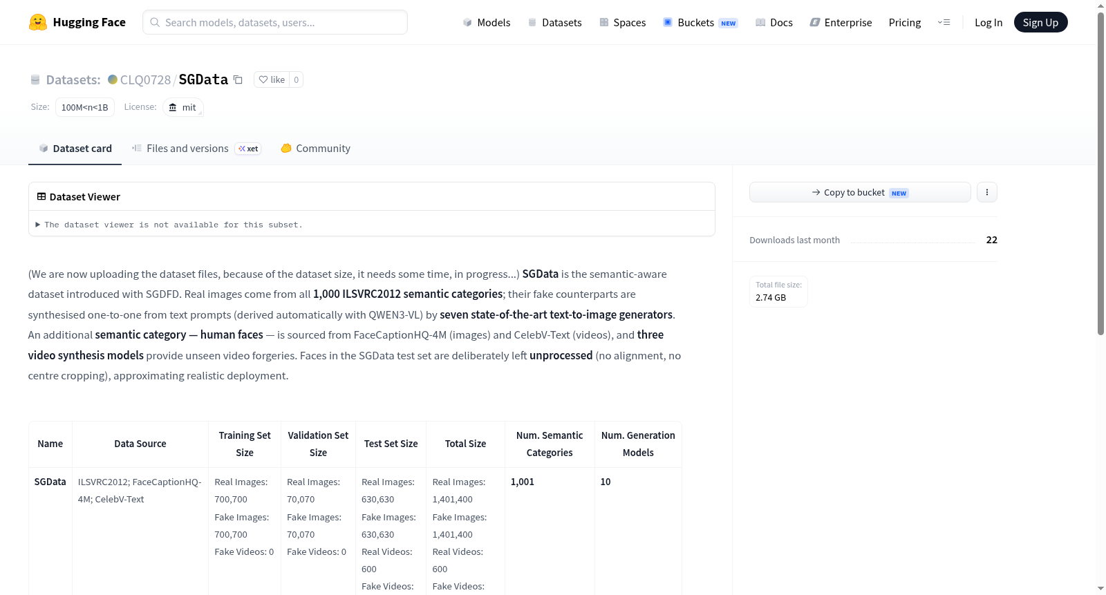The image size is (1106, 595).
Task: Switch to Files and versions tab
Action: point(196,149)
